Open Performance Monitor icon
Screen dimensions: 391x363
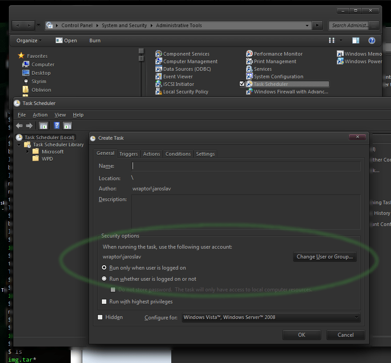click(x=250, y=53)
